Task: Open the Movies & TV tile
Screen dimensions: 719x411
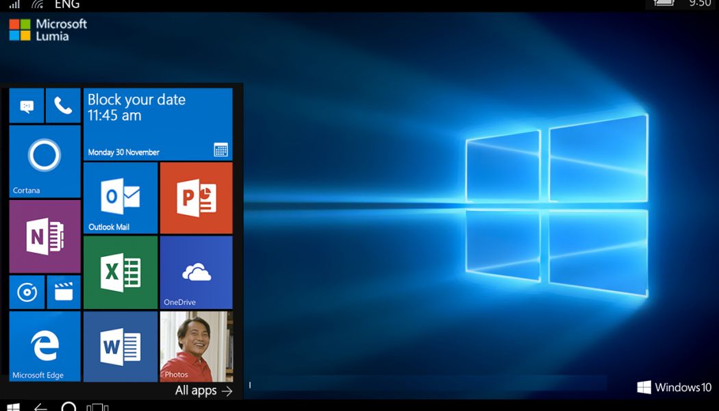Action: coord(63,292)
